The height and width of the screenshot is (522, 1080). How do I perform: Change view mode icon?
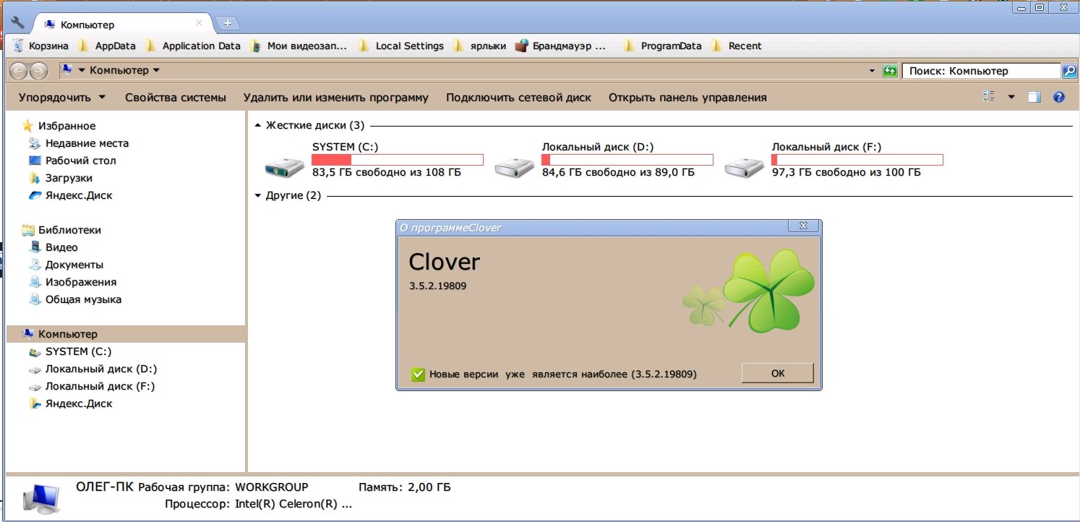(x=990, y=96)
